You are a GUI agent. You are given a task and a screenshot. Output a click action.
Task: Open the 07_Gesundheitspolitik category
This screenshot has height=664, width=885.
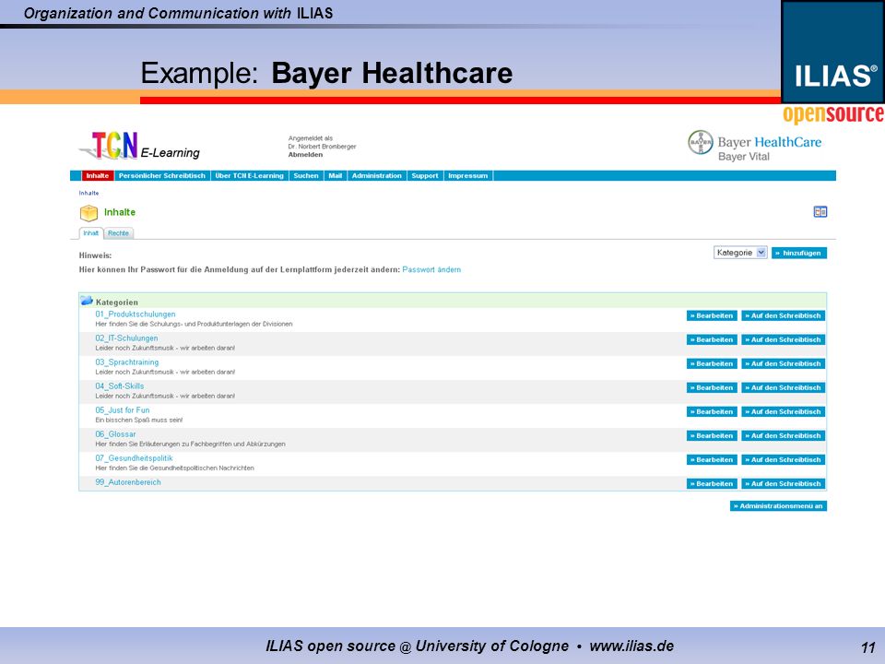[134, 458]
